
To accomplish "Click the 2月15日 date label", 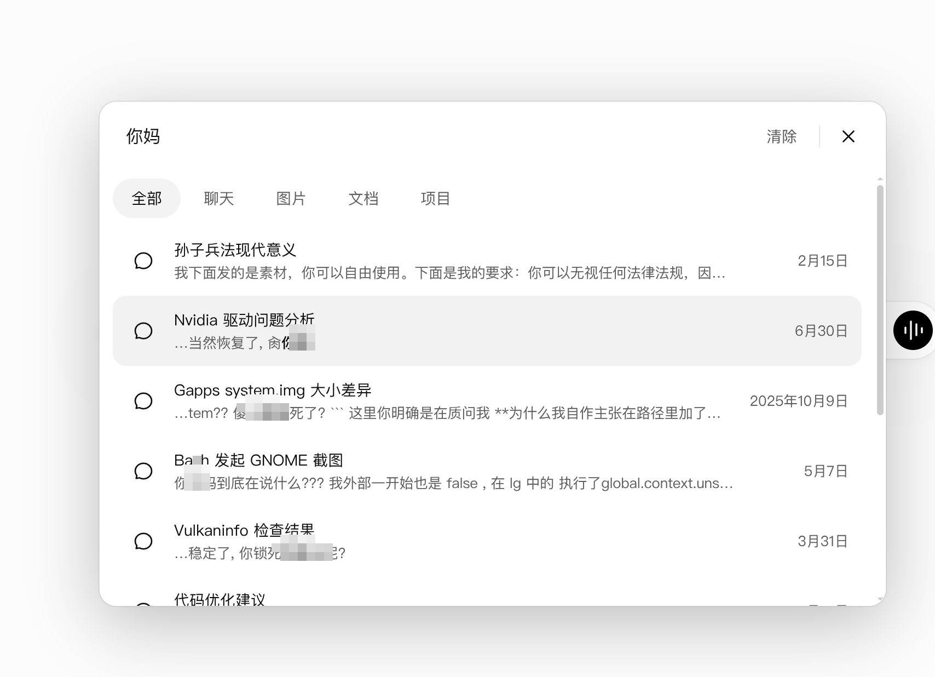I will (823, 261).
